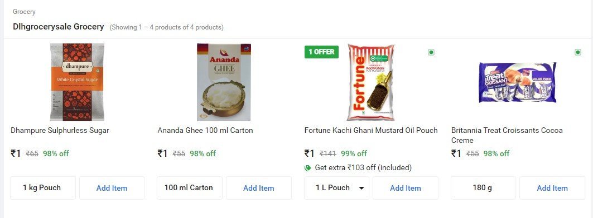Add Ananda Ghee item to cart
The height and width of the screenshot is (218, 593).
[259, 188]
